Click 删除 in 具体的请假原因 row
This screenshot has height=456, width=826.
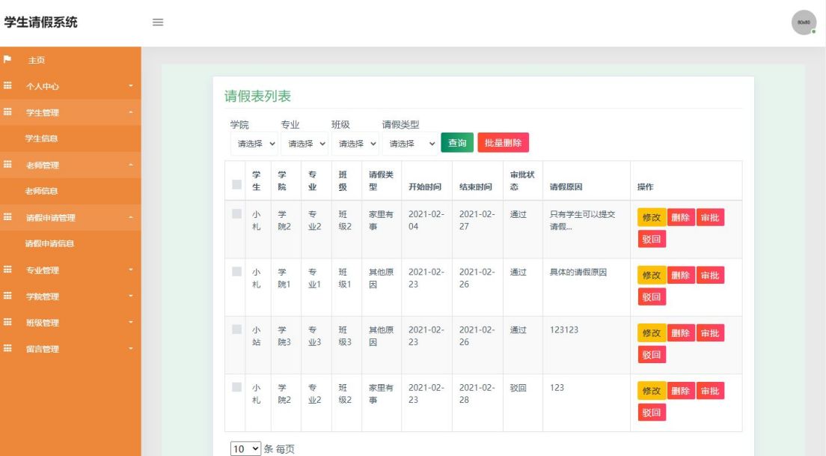[x=681, y=276]
